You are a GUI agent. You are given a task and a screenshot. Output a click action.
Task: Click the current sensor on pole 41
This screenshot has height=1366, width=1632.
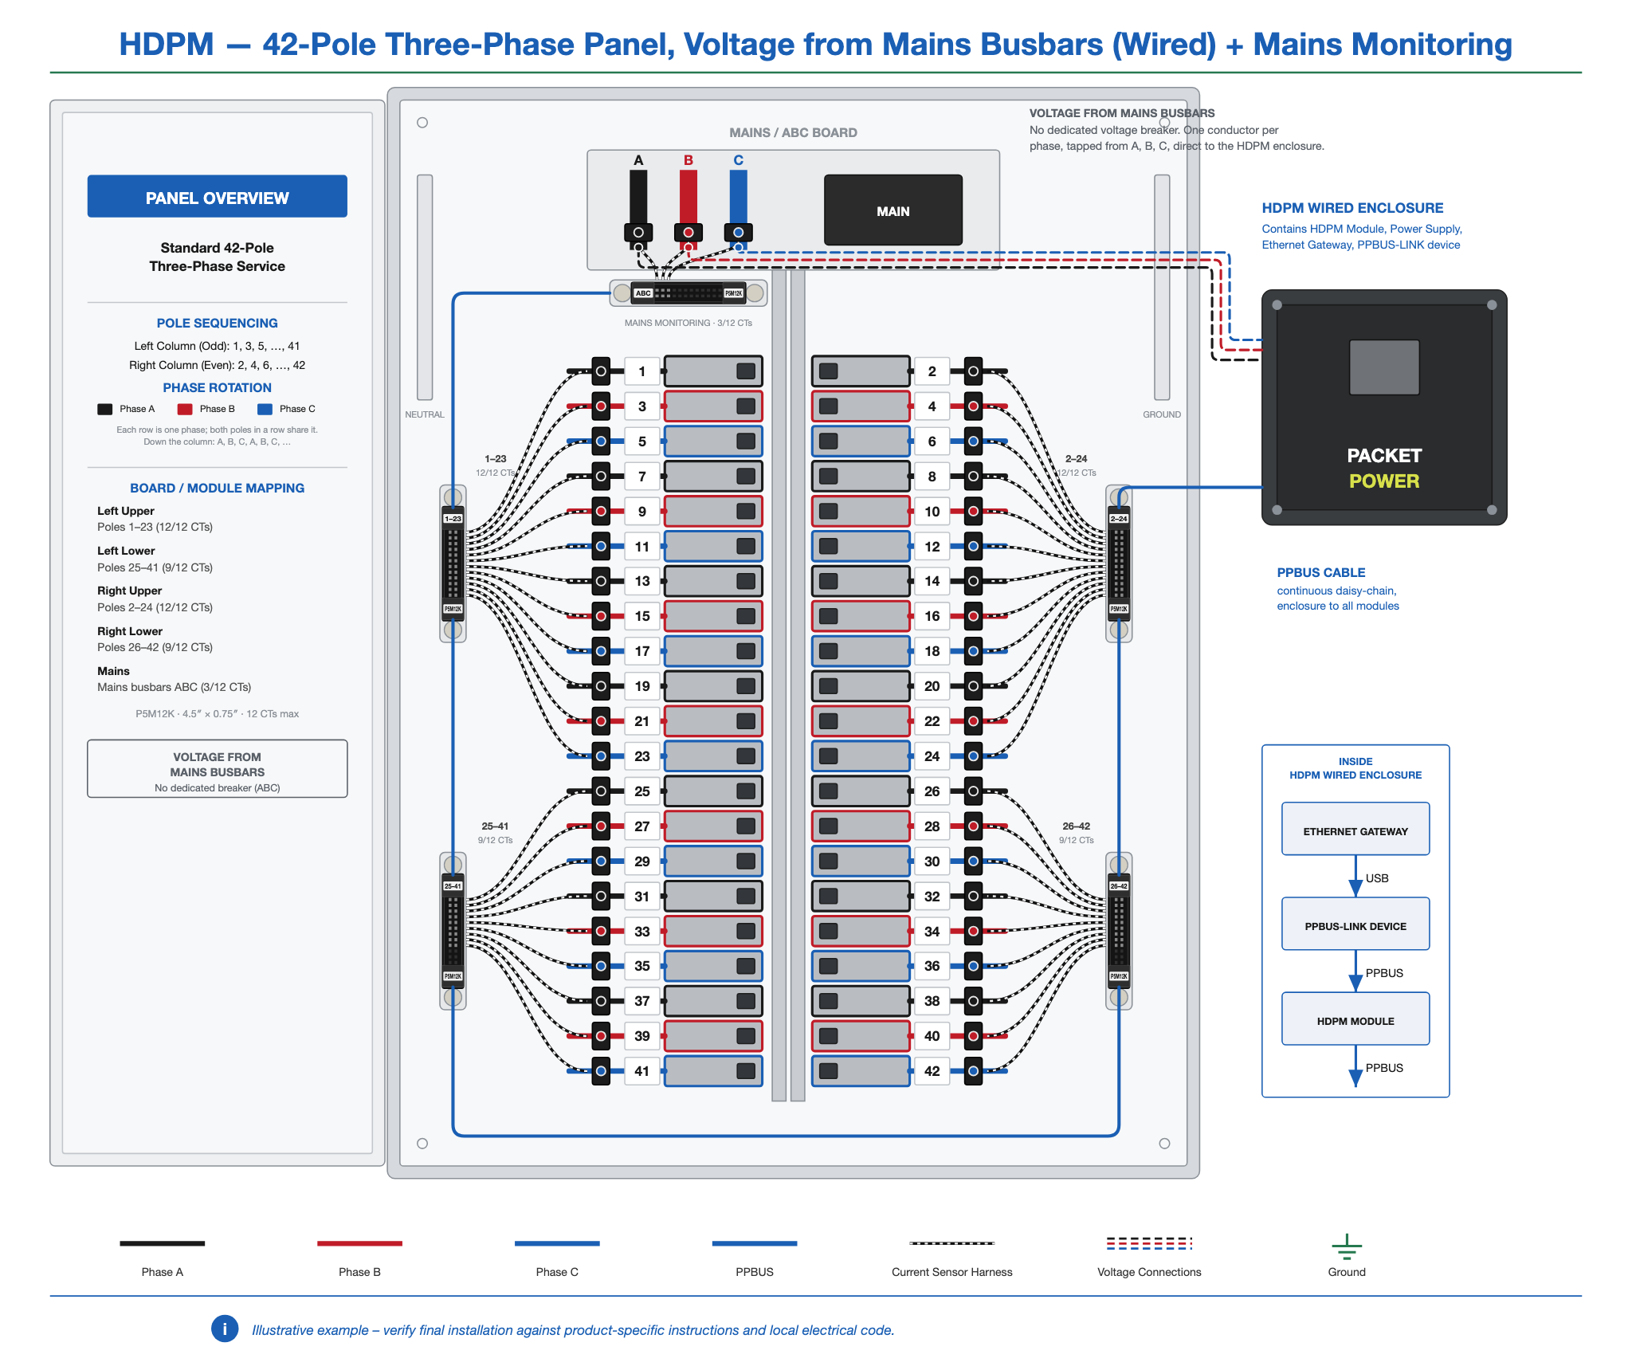click(601, 1071)
